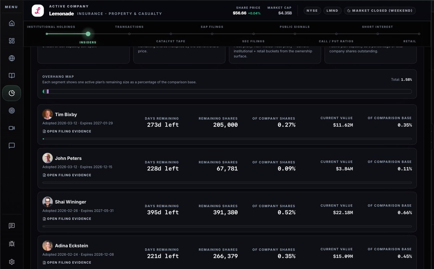434x269 pixels.
Task: Click John Peters' 0.09% company shares
Action: coord(286,169)
